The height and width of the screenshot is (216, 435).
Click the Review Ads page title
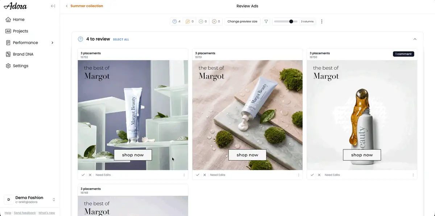click(x=247, y=6)
